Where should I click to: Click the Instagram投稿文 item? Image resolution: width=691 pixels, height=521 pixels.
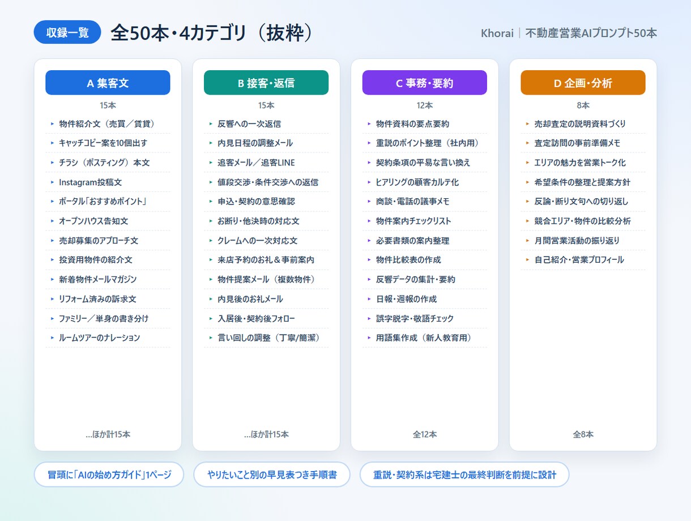click(108, 182)
